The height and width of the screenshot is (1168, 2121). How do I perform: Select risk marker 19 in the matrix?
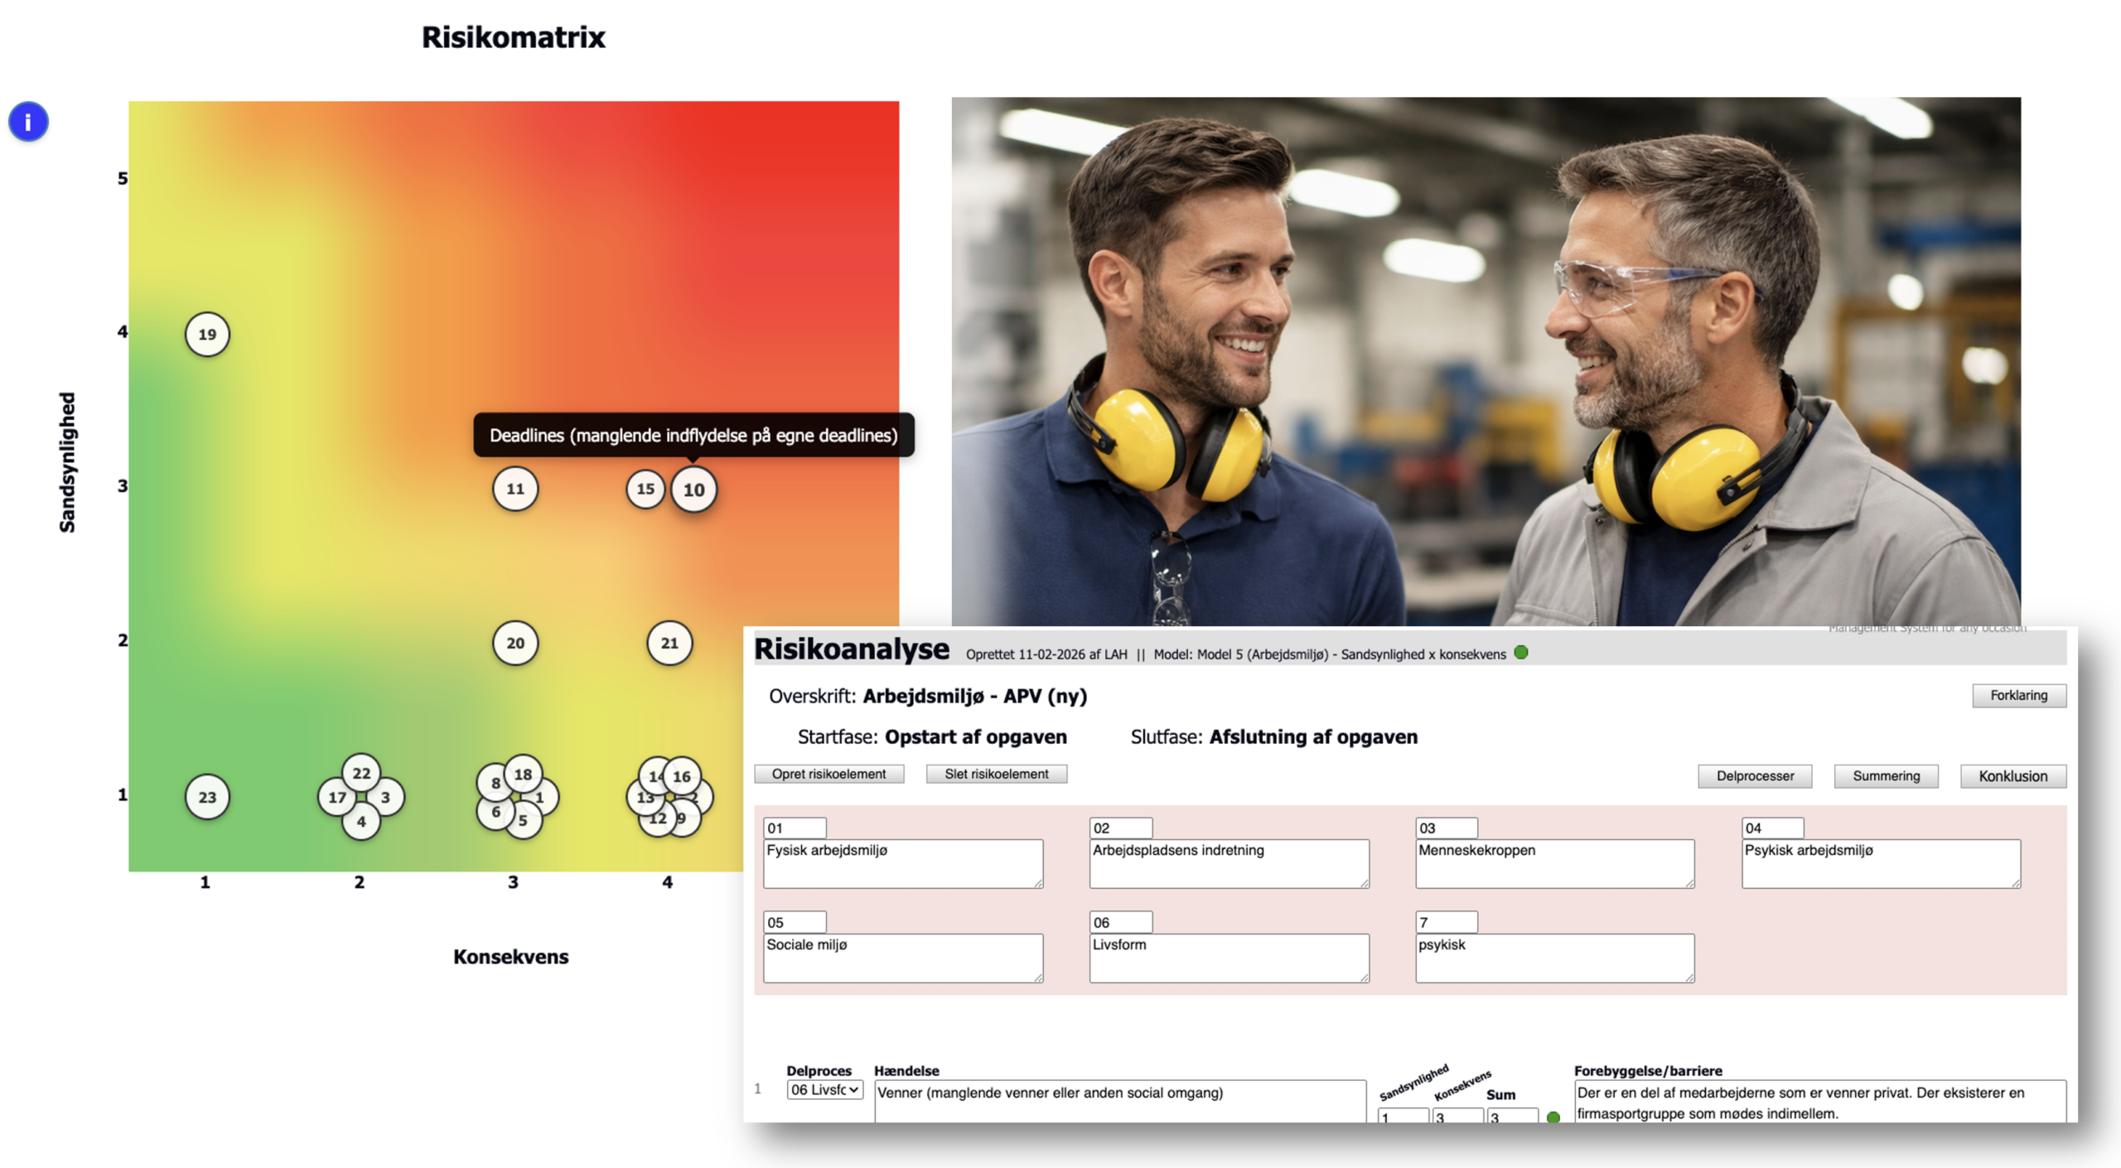pyautogui.click(x=207, y=335)
